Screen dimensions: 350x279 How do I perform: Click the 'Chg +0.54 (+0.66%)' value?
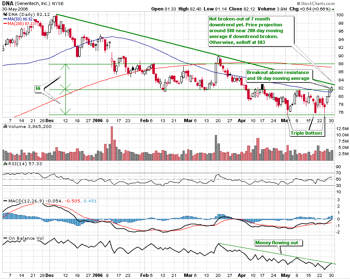point(310,9)
